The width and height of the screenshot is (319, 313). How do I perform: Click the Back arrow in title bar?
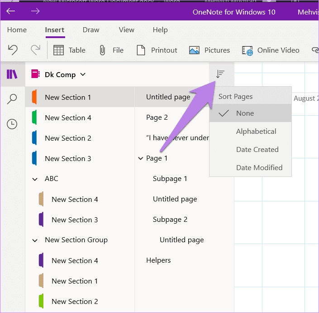pos(10,11)
